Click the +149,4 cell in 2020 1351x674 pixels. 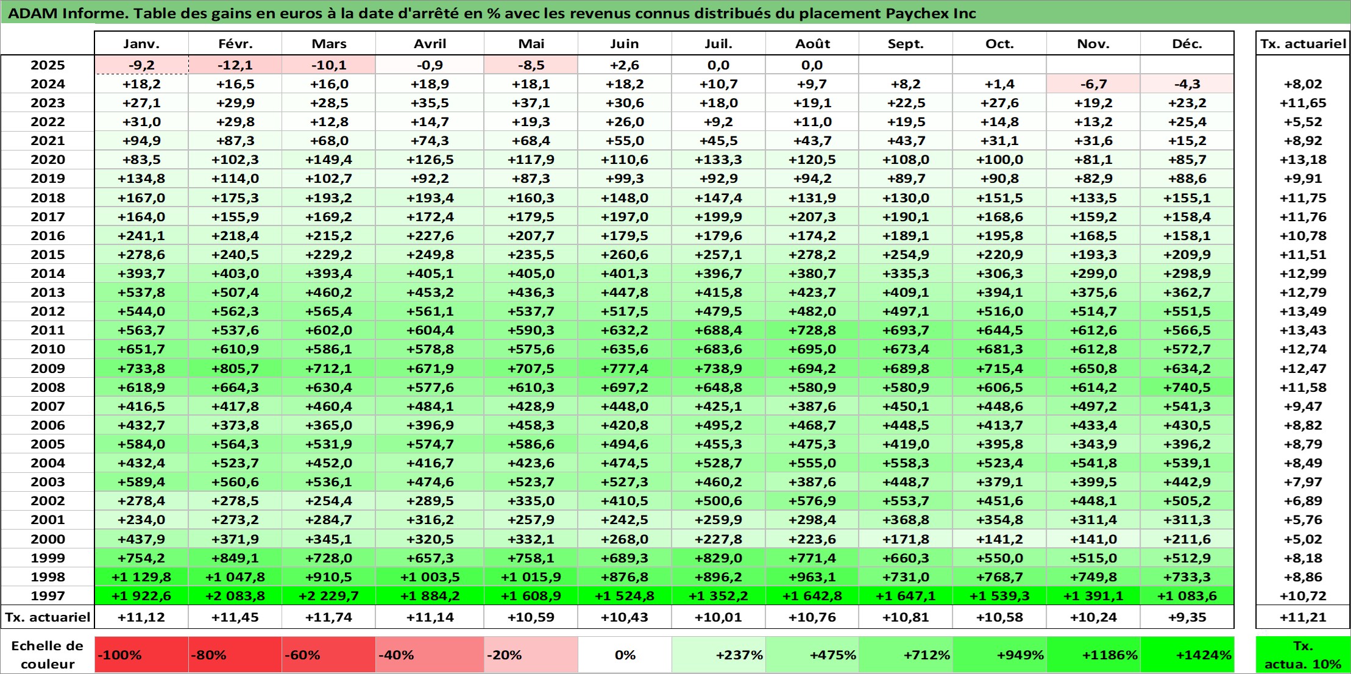pos(329,159)
